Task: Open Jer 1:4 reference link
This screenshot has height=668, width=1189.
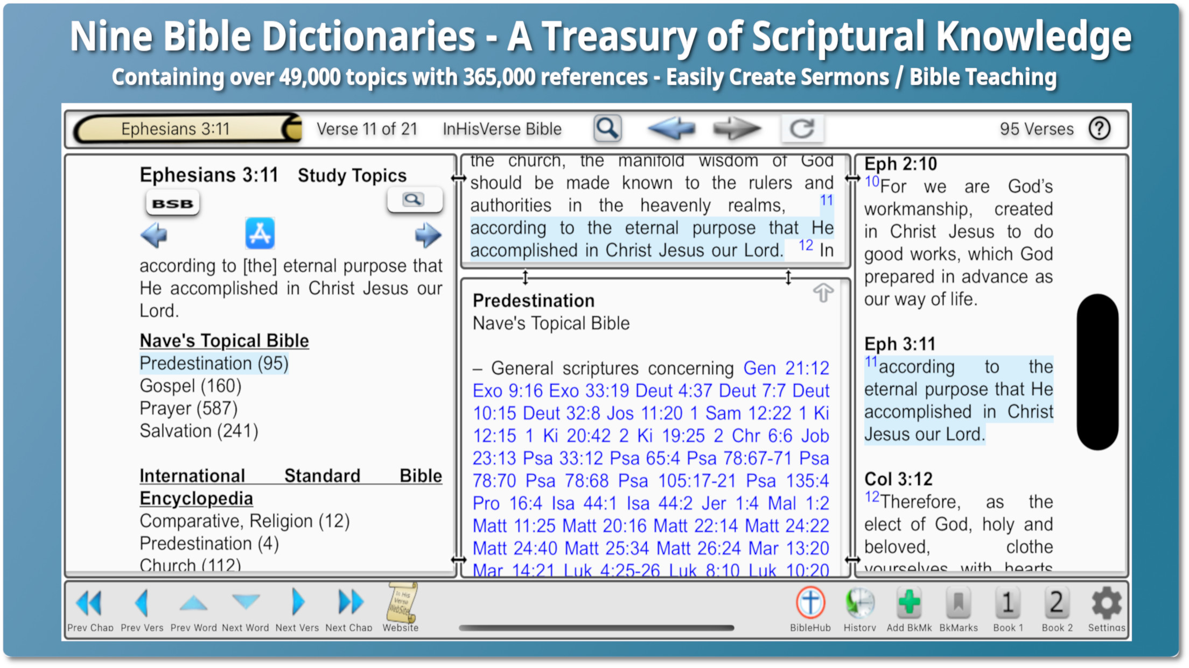Action: click(x=730, y=503)
